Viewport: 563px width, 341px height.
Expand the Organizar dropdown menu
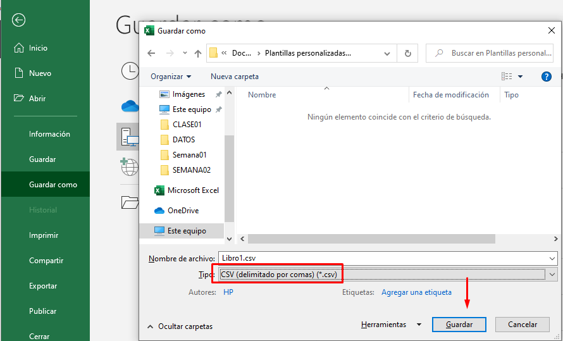pyautogui.click(x=171, y=77)
